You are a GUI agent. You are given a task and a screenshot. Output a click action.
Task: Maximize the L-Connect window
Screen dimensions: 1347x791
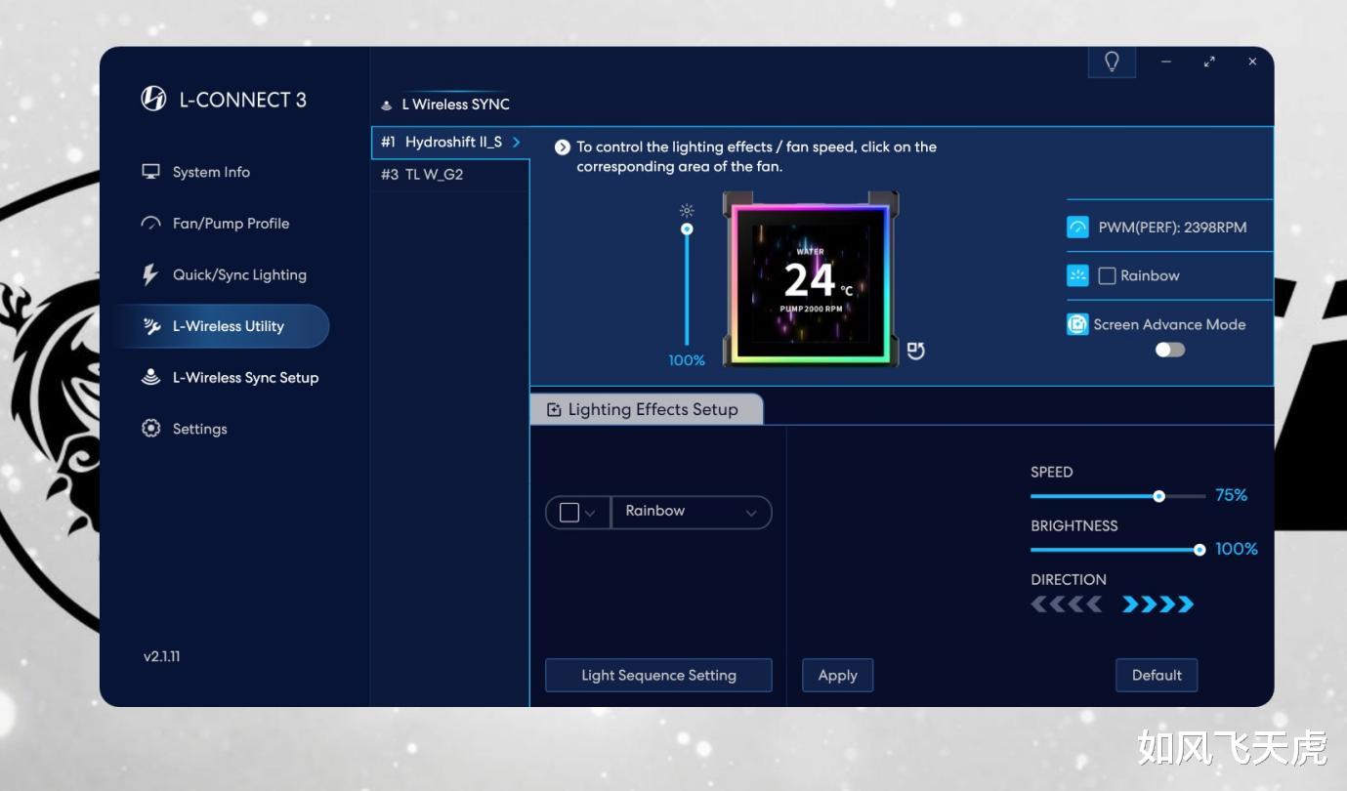point(1209,62)
